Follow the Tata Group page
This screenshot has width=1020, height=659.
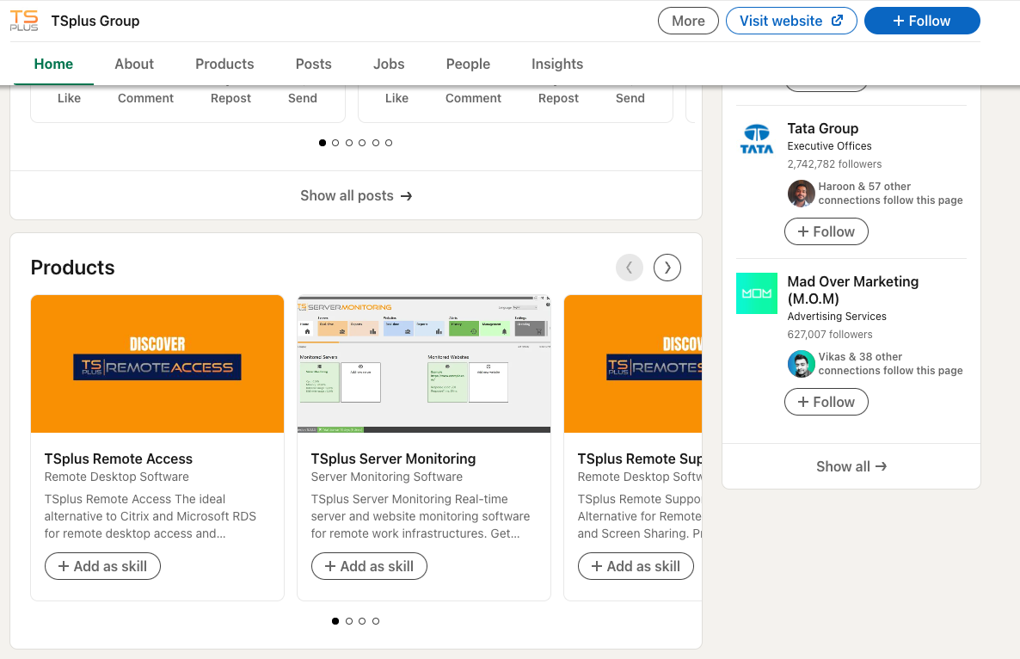tap(826, 231)
